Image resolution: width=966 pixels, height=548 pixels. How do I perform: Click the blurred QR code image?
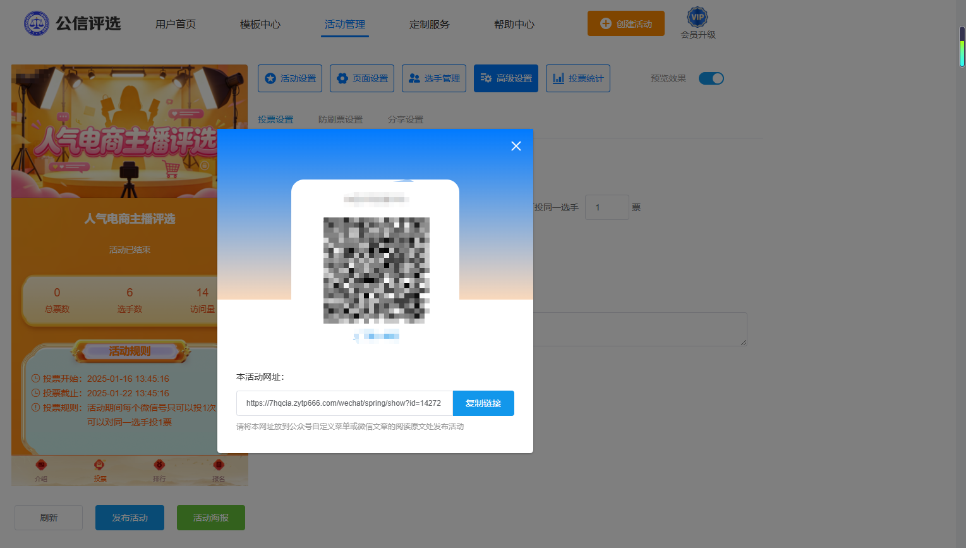377,271
